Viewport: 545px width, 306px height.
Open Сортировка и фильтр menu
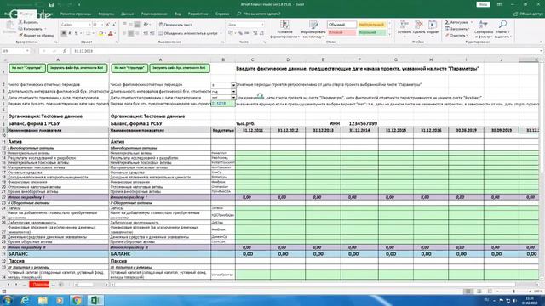tap(484, 29)
